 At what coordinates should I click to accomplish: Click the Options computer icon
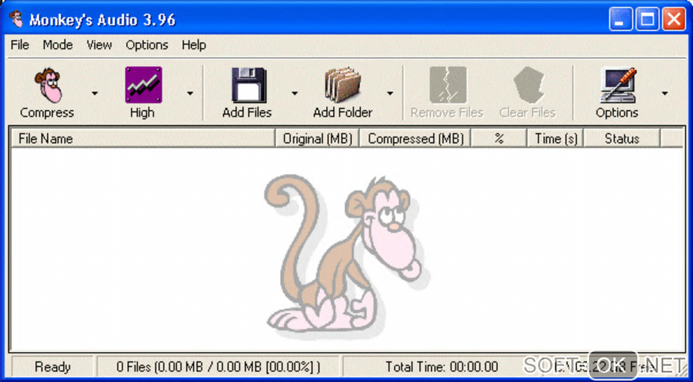coord(618,85)
